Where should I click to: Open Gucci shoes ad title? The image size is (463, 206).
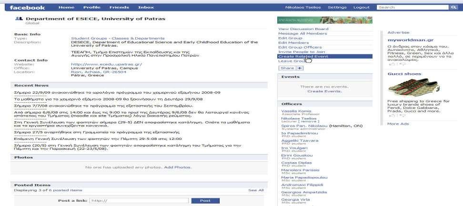click(x=404, y=74)
